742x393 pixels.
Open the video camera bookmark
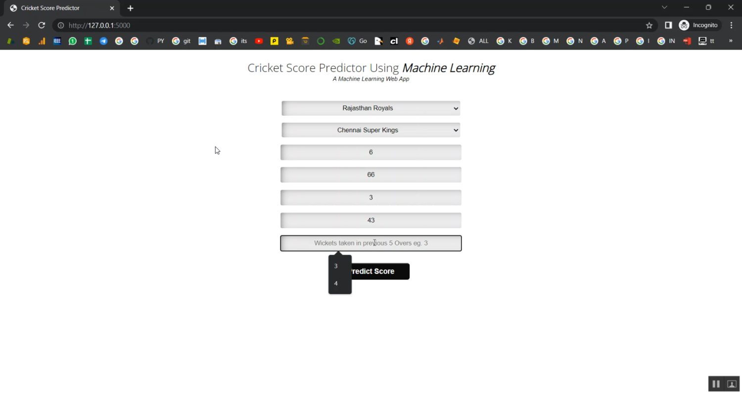(x=290, y=41)
